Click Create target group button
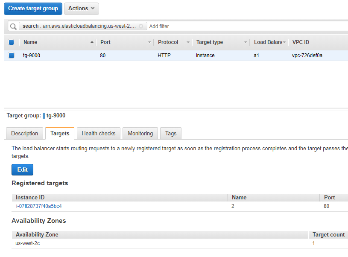 [33, 9]
